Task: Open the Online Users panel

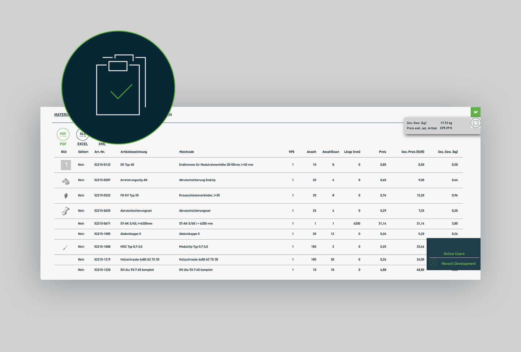Action: click(454, 254)
